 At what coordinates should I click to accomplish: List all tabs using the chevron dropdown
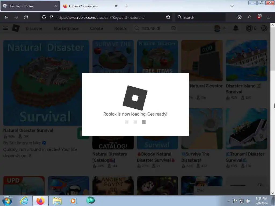point(232,6)
